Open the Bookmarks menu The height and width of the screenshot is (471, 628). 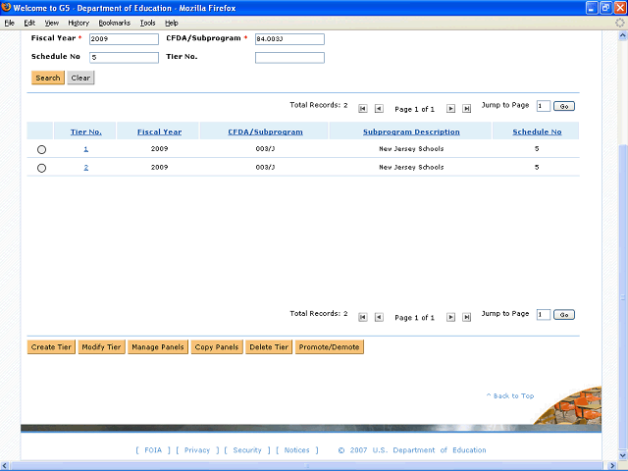click(x=113, y=23)
